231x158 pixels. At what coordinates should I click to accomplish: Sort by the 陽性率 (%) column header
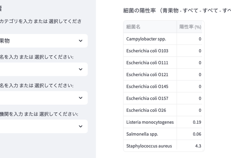pyautogui.click(x=190, y=27)
